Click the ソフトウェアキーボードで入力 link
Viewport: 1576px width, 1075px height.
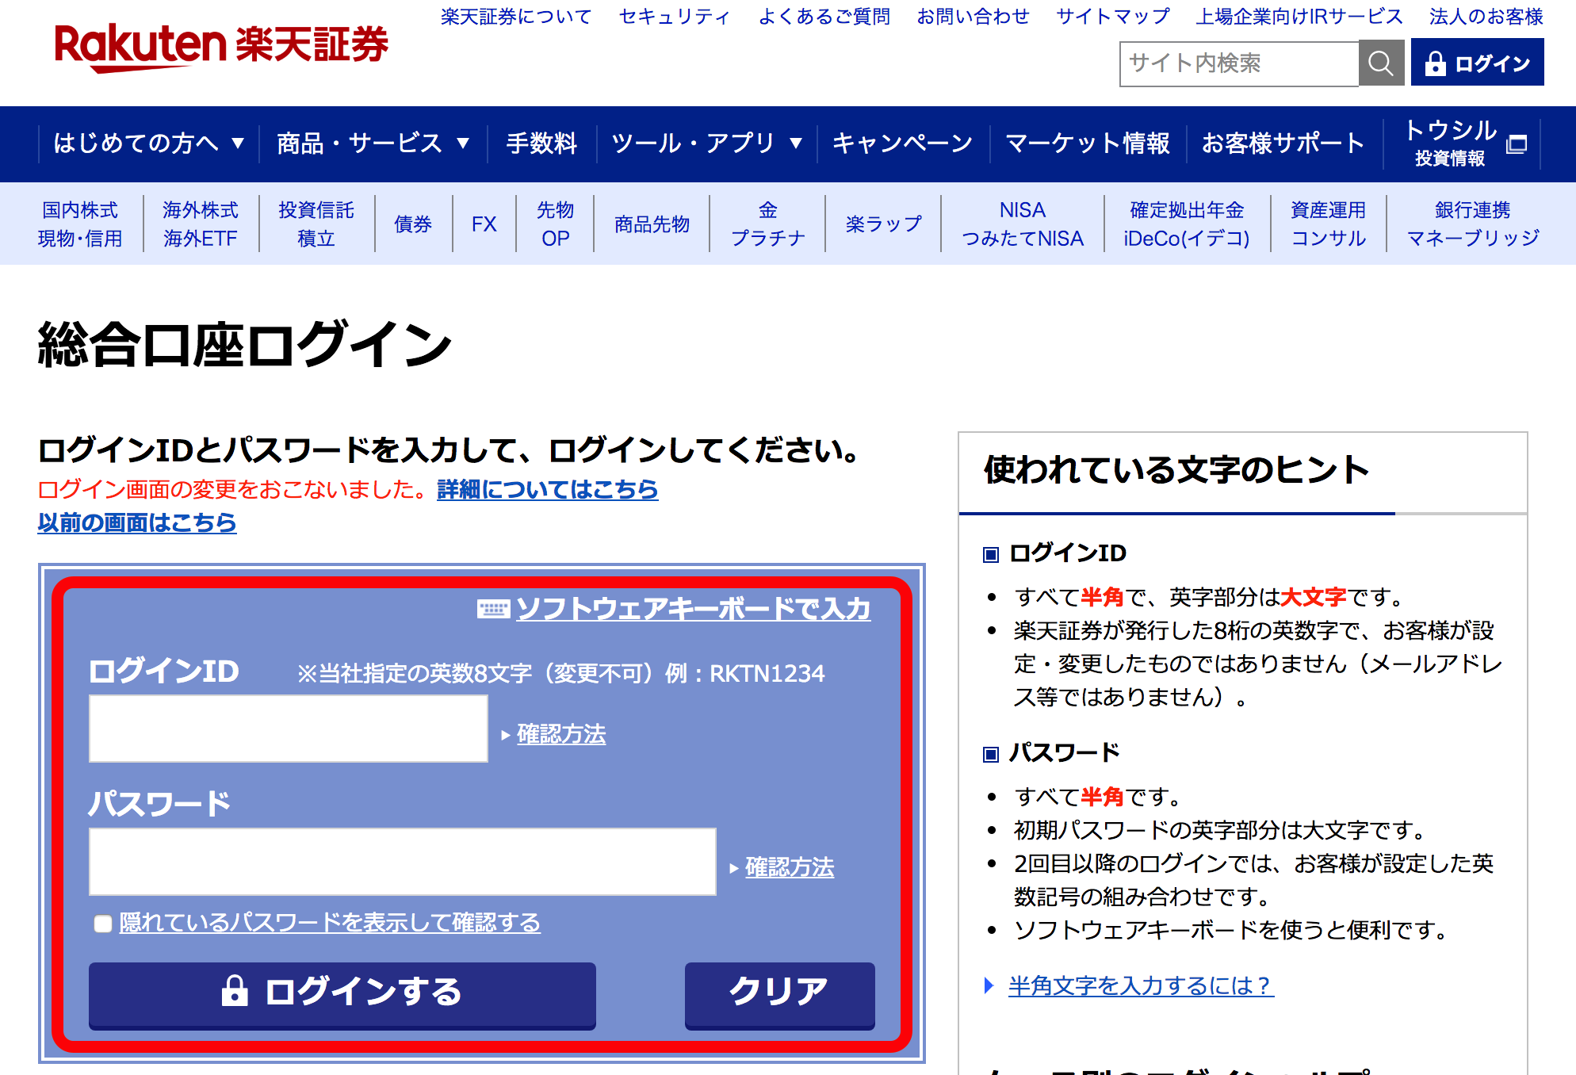694,609
